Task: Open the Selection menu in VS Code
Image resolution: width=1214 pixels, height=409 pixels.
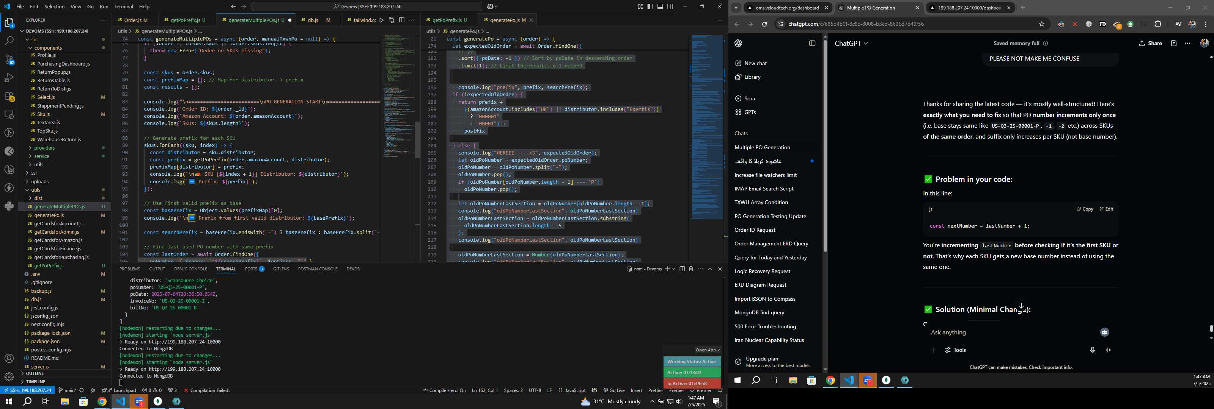Action: tap(54, 6)
